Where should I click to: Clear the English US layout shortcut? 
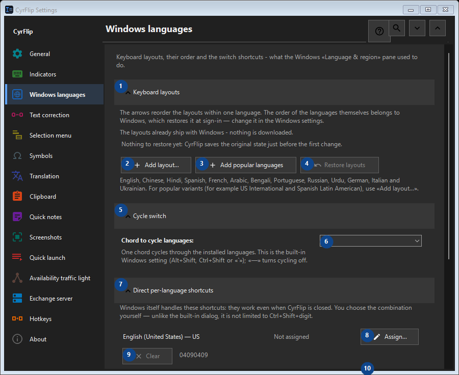[147, 356]
